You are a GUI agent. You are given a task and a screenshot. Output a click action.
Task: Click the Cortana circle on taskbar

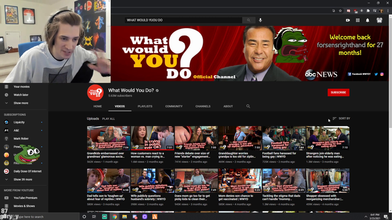(x=85, y=216)
